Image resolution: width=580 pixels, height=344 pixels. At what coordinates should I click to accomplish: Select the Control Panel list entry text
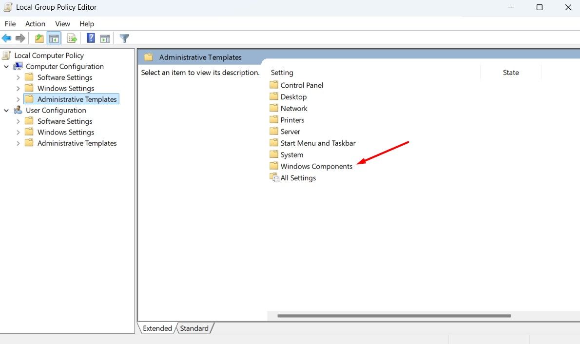tap(302, 85)
